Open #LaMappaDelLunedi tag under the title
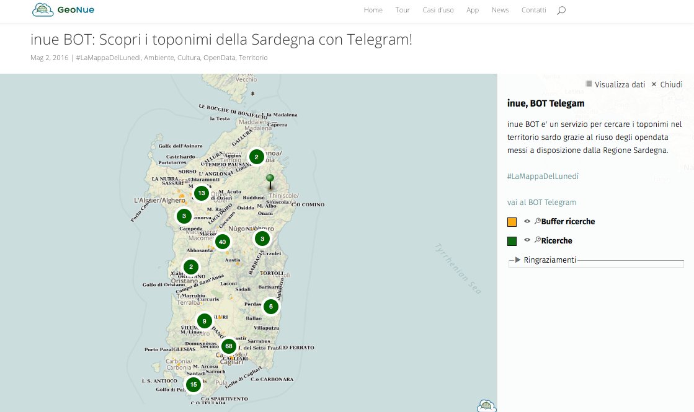This screenshot has width=694, height=412. click(108, 58)
